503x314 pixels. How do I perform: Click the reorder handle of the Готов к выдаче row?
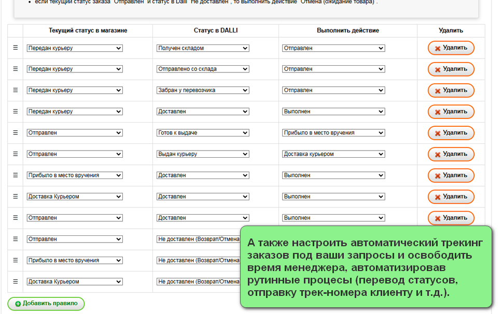[16, 132]
